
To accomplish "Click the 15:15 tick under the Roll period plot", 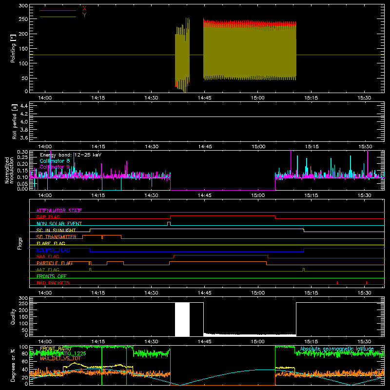I will point(312,147).
